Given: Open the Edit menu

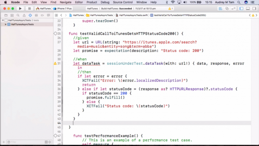Looking at the screenshot, I should (34, 2).
